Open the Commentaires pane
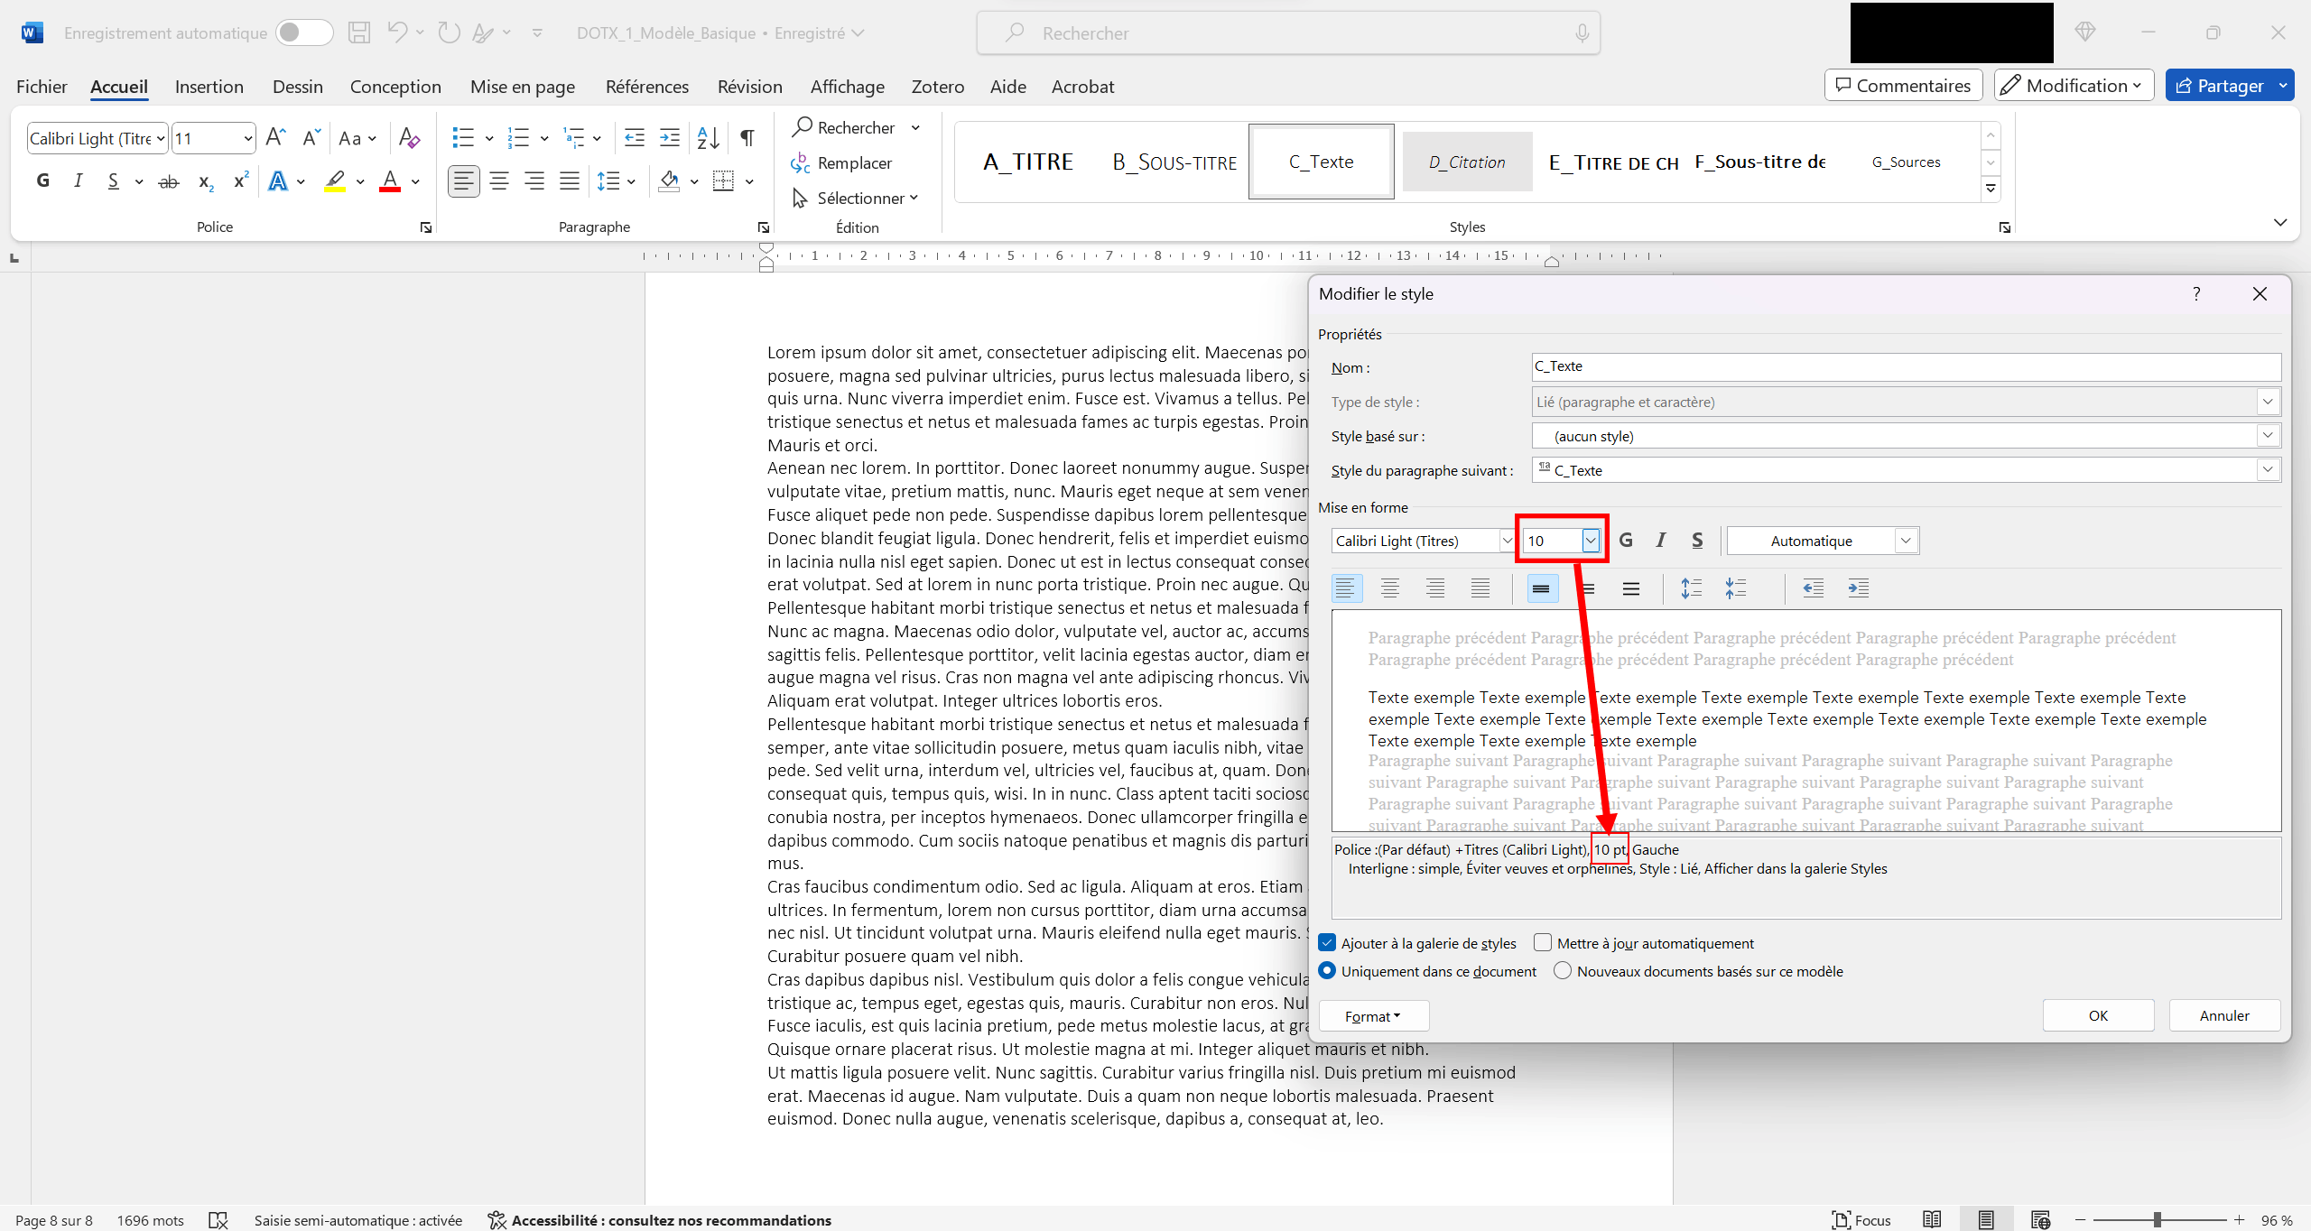2311x1231 pixels. [x=1903, y=86]
